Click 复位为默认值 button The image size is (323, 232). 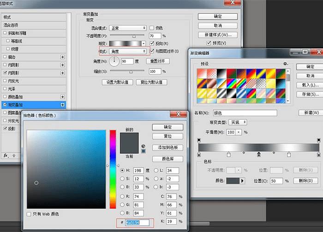pyautogui.click(x=151, y=82)
